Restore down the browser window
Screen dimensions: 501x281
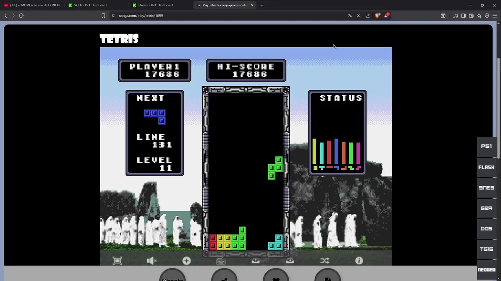pos(482,5)
